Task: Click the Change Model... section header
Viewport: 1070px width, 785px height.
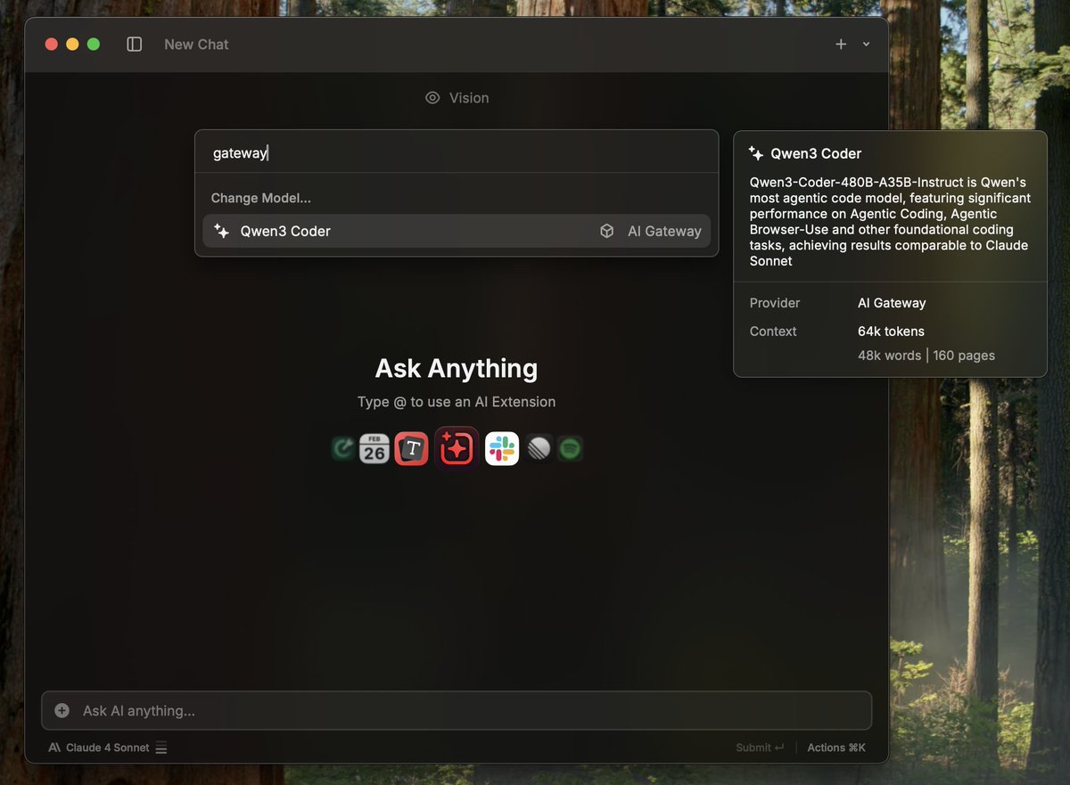Action: click(261, 198)
